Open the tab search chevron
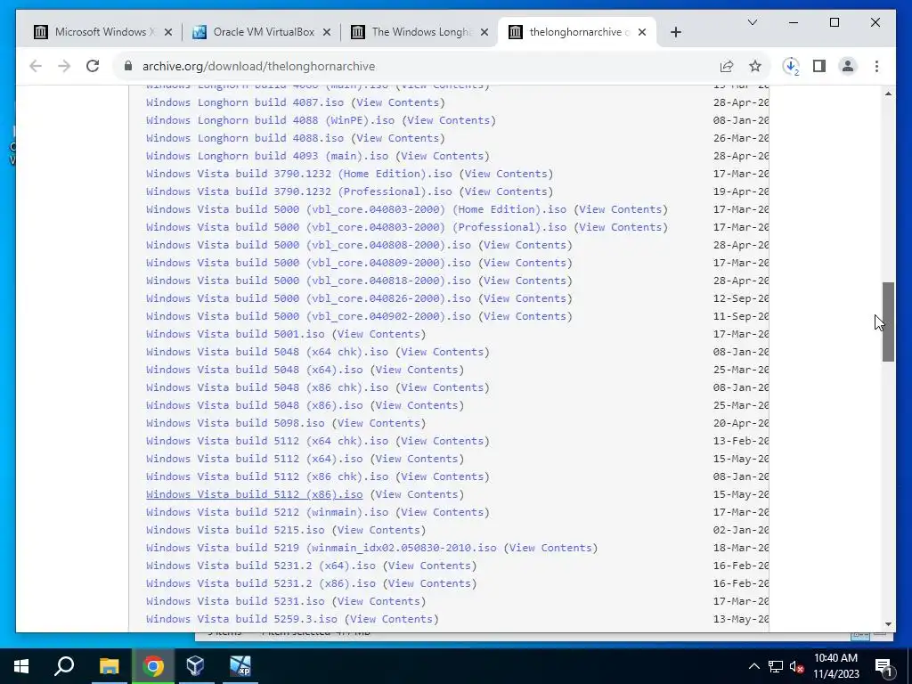Viewport: 912px width, 684px height. (x=752, y=22)
